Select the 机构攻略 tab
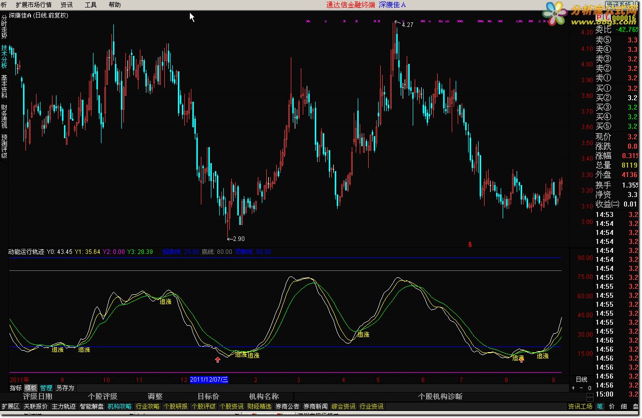Screen dimensions: 642x418 point(119,407)
